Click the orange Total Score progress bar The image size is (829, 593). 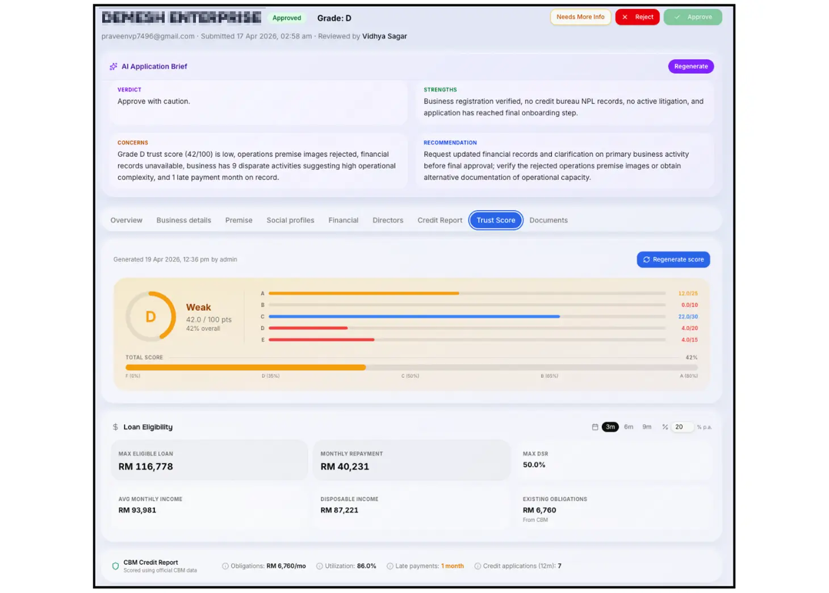(245, 368)
